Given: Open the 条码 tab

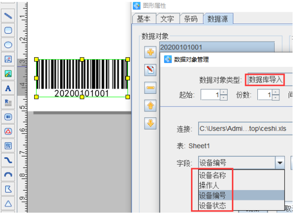Looking at the screenshot, I should [x=191, y=19].
